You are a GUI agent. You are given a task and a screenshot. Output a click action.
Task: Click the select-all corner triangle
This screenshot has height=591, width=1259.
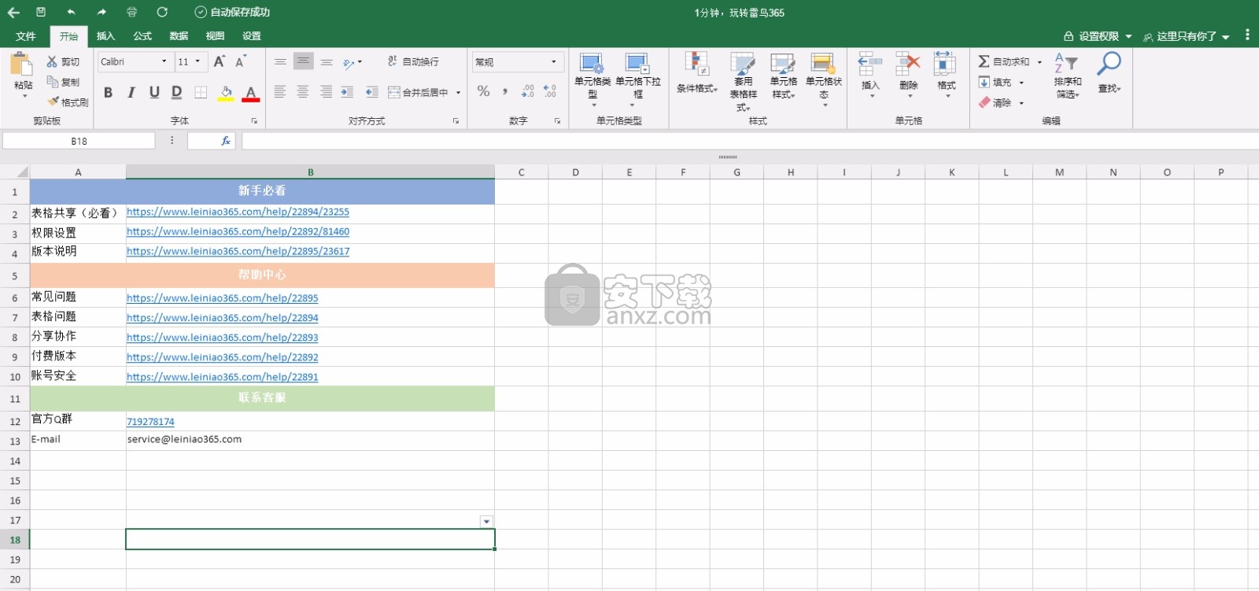point(22,172)
